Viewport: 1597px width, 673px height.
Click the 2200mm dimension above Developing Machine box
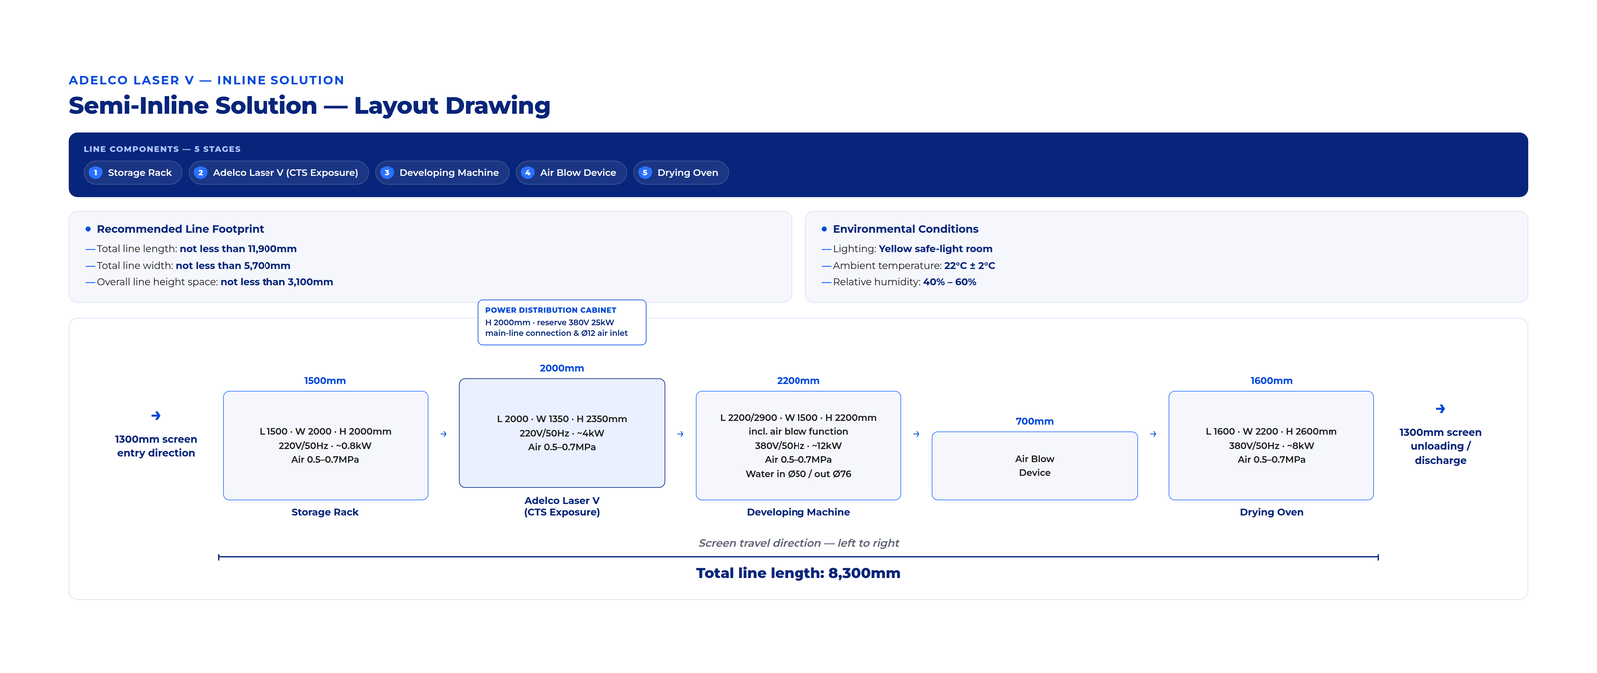tap(798, 381)
